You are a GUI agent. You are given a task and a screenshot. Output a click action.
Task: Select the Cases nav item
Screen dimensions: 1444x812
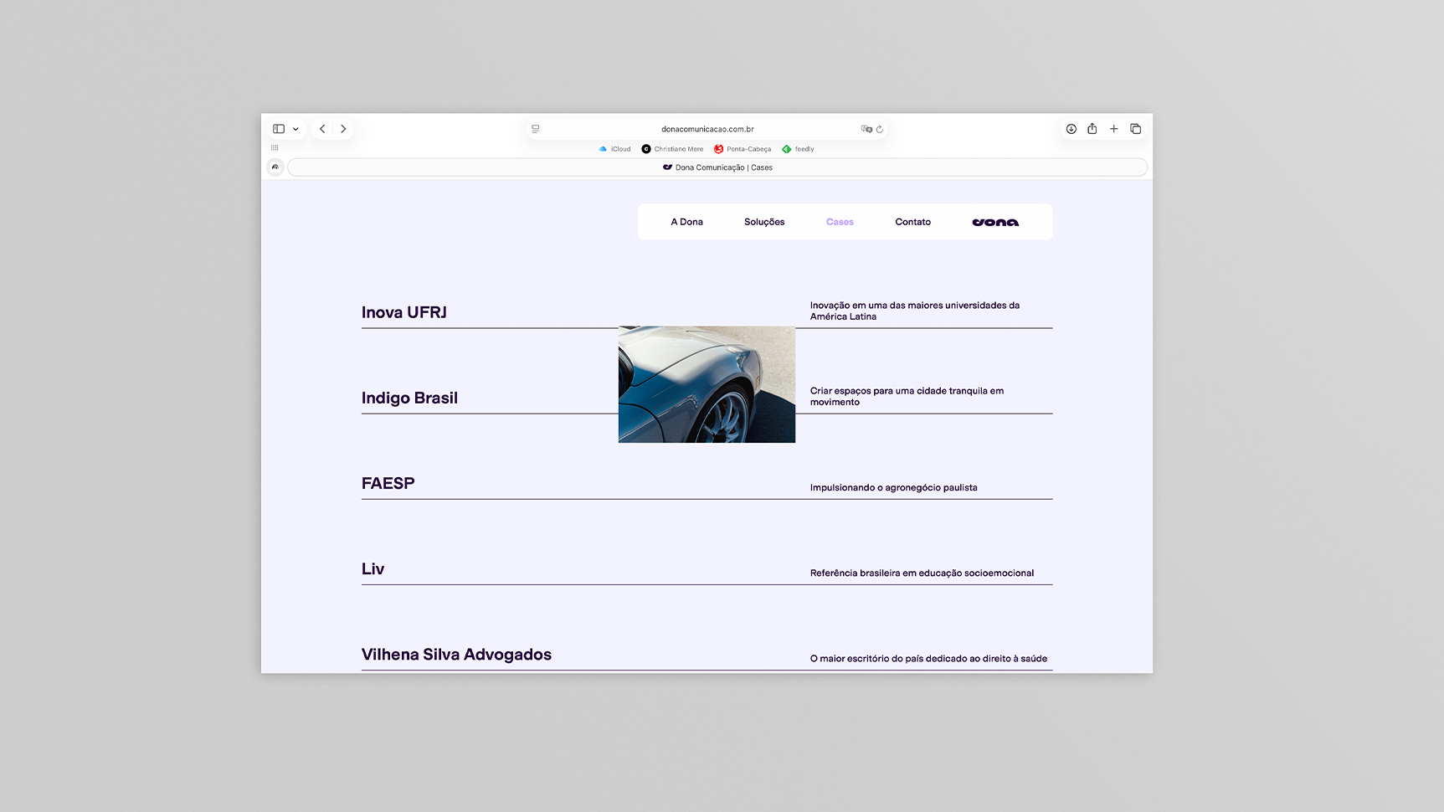click(x=840, y=222)
